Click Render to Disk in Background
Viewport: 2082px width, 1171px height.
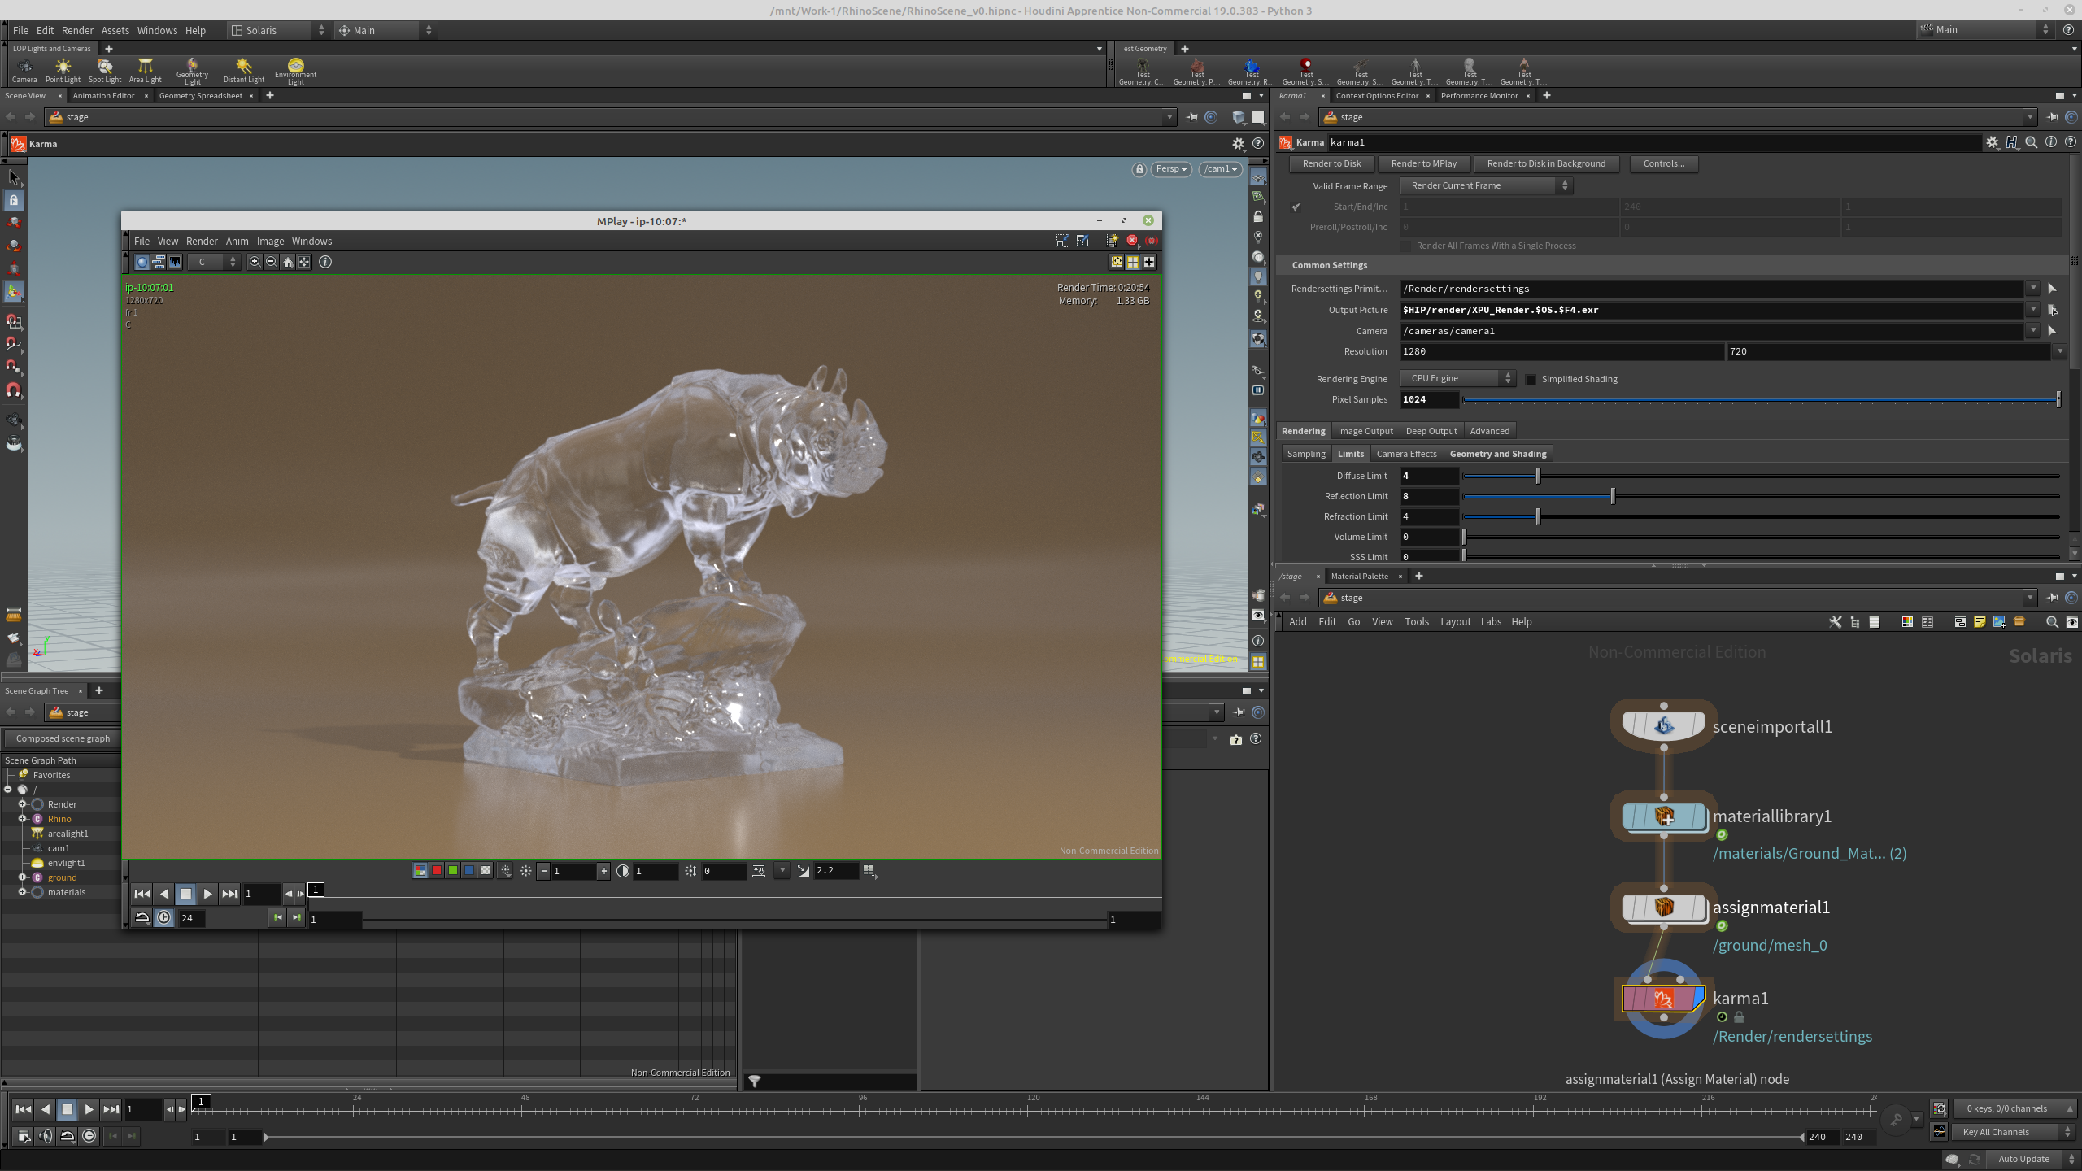tap(1546, 163)
